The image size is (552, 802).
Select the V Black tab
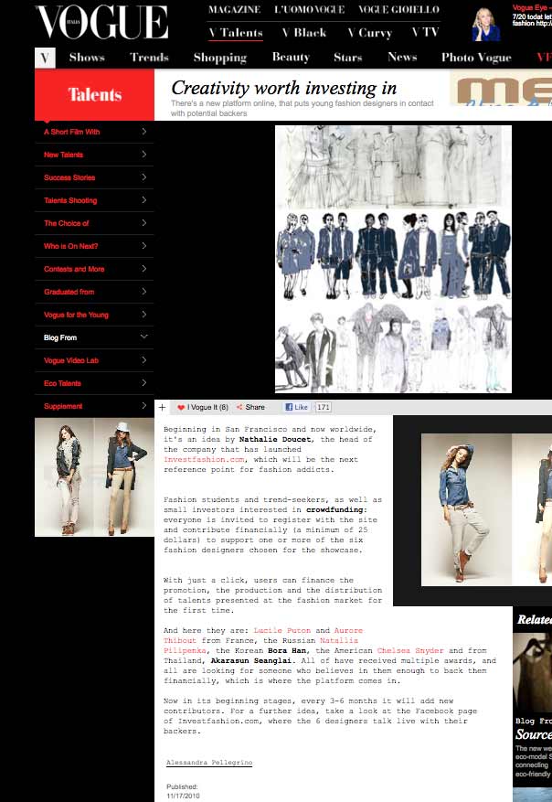[x=304, y=33]
